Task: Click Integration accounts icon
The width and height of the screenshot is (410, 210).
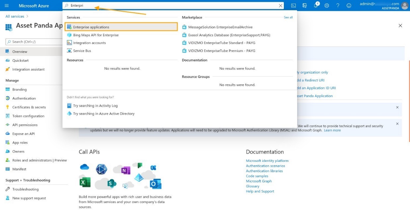Action: [69, 43]
